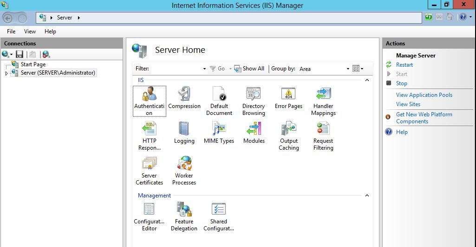The width and height of the screenshot is (476, 247).
Task: Click the save connections disk icon
Action: pos(20,54)
